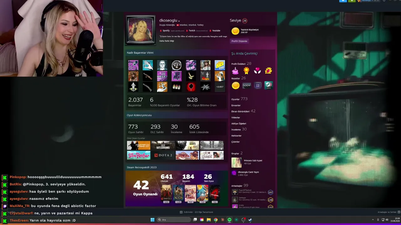
Task: Open the DOTA 2 featured game thumbnail
Action: pyautogui.click(x=163, y=155)
